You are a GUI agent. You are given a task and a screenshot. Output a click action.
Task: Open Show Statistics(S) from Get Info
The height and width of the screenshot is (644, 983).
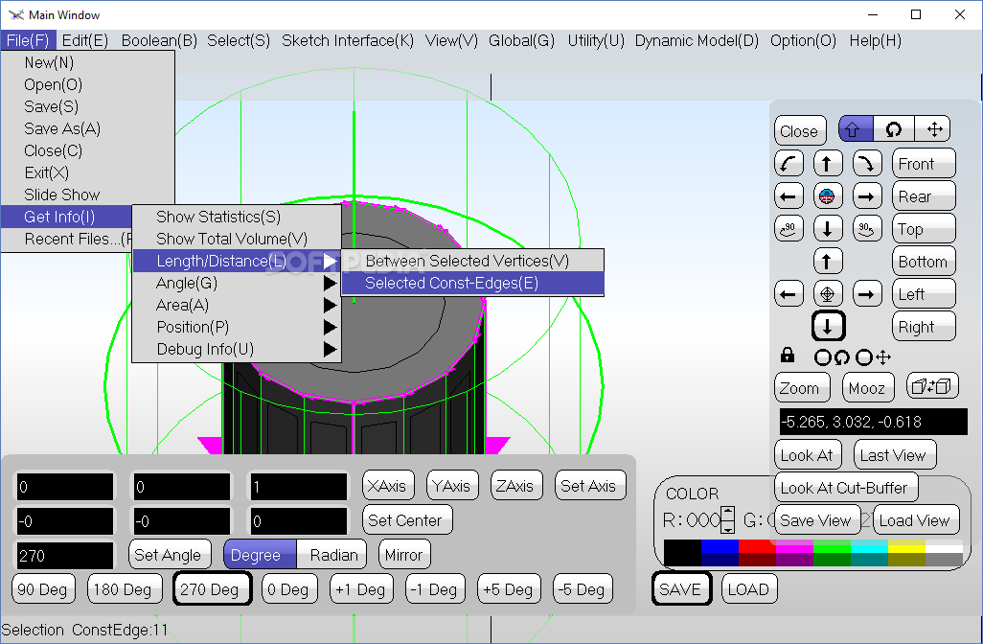(x=237, y=217)
